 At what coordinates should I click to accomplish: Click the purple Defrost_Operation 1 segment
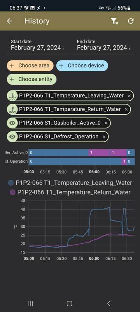click(x=124, y=161)
